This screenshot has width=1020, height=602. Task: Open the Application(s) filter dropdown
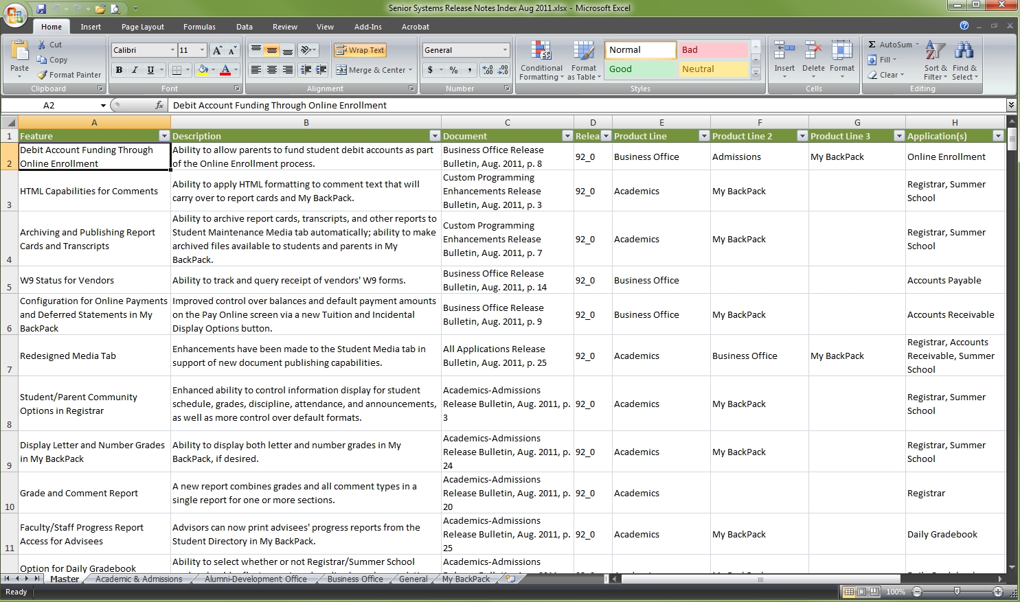pyautogui.click(x=998, y=136)
